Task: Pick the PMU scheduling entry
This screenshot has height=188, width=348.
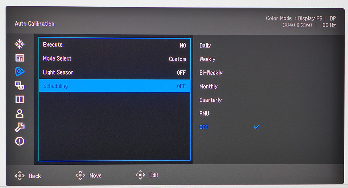Action: coord(204,114)
